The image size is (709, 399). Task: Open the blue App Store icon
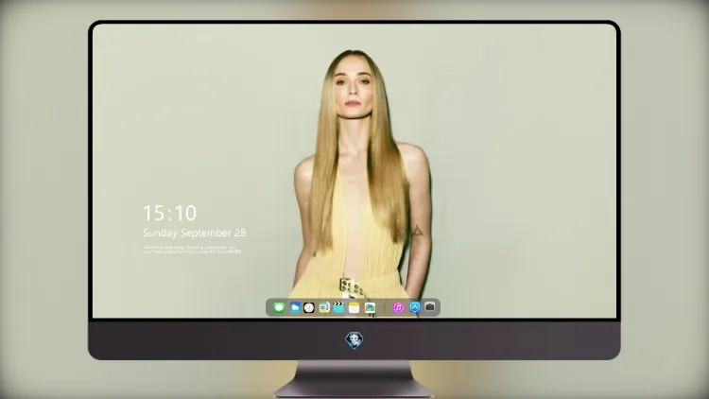[x=415, y=307]
